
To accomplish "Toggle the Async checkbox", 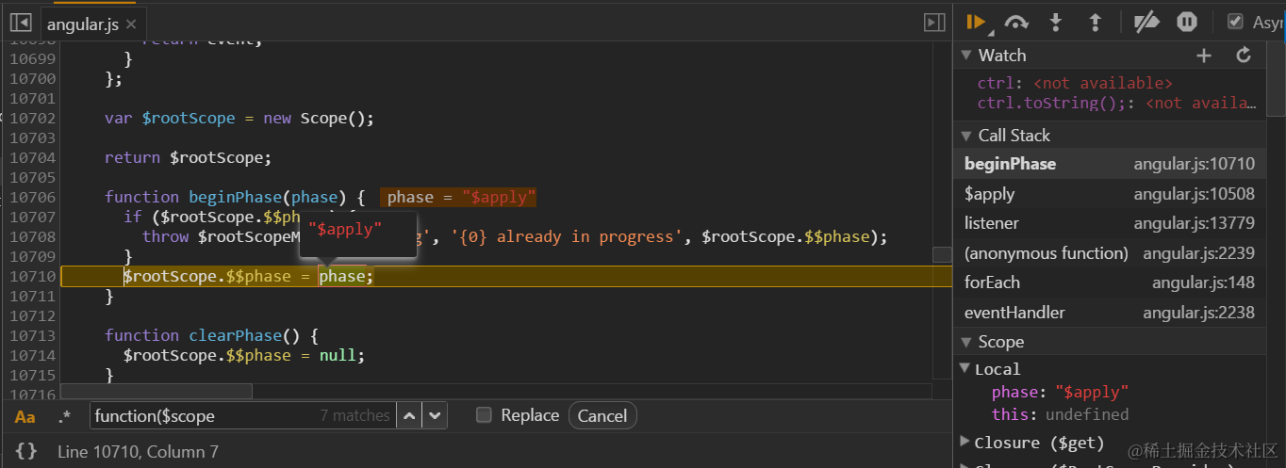I will click(x=1235, y=22).
